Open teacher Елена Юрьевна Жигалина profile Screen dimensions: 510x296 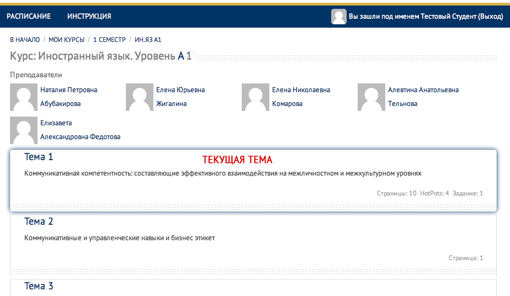[180, 97]
